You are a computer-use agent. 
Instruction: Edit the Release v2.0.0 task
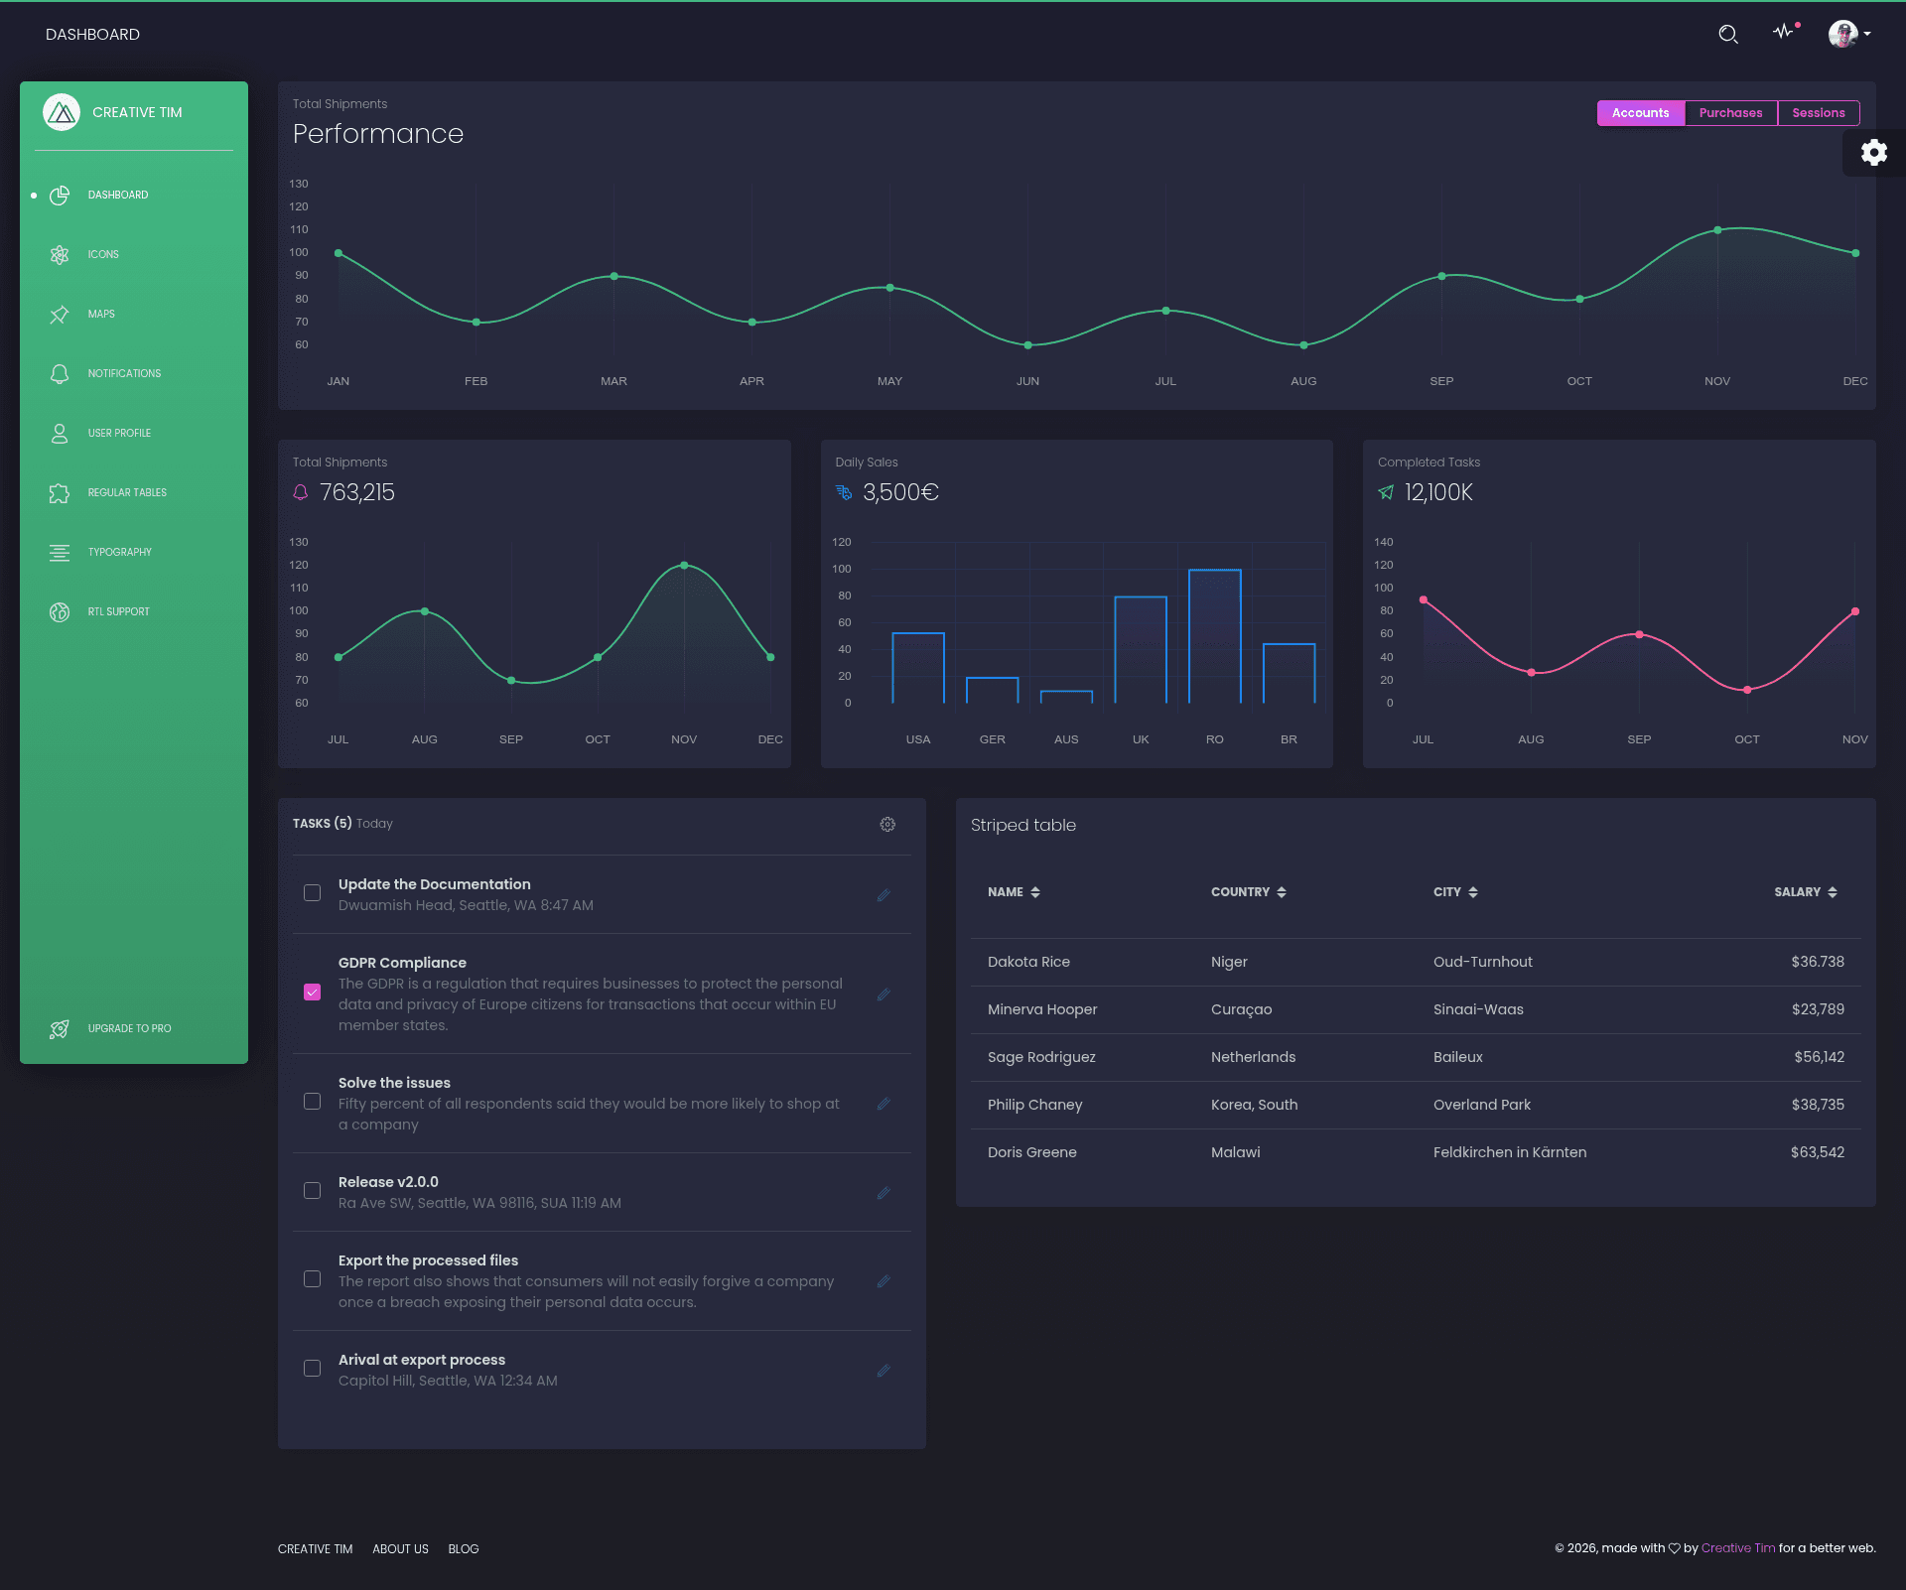pyautogui.click(x=884, y=1193)
